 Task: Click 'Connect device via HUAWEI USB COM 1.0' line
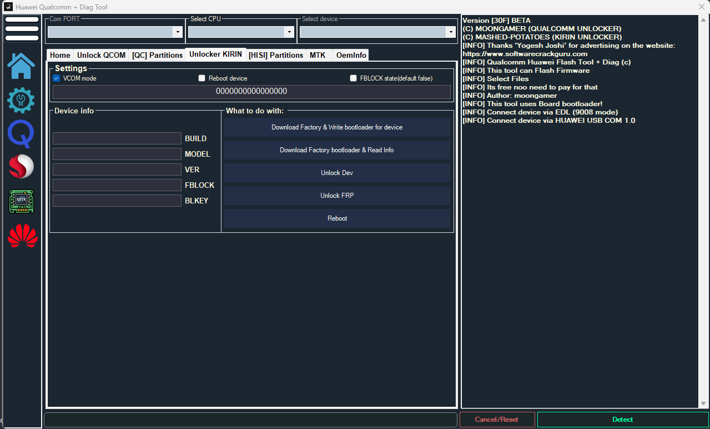(x=549, y=121)
